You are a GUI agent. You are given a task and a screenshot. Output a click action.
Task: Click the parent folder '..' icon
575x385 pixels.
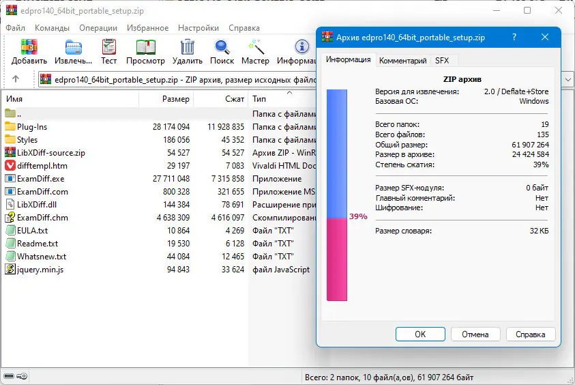coord(10,114)
